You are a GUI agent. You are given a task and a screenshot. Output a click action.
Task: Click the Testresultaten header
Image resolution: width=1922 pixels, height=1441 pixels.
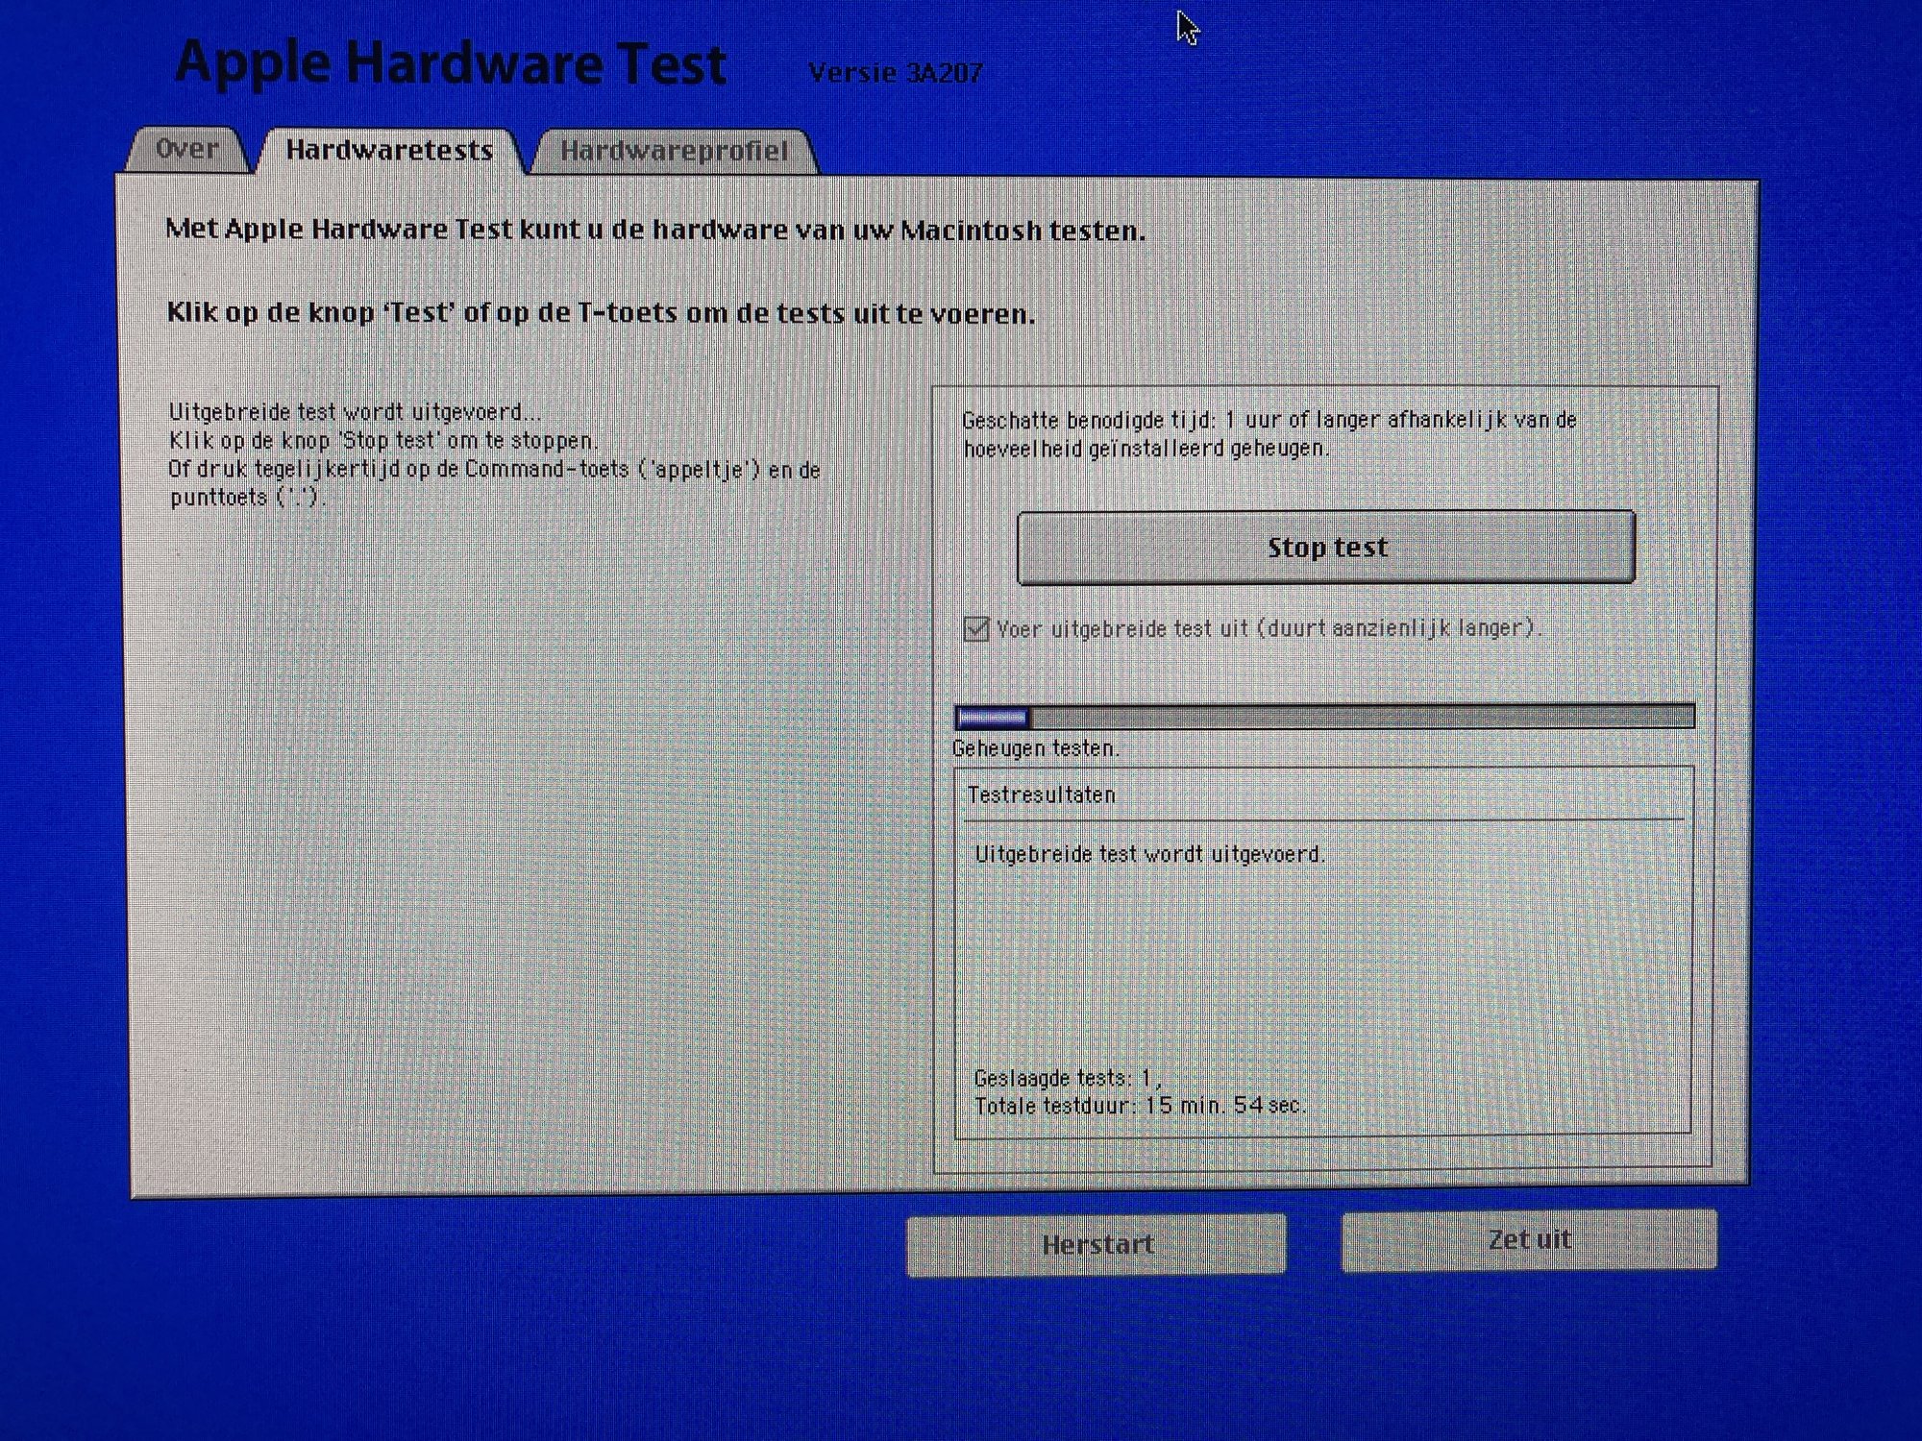[1041, 795]
